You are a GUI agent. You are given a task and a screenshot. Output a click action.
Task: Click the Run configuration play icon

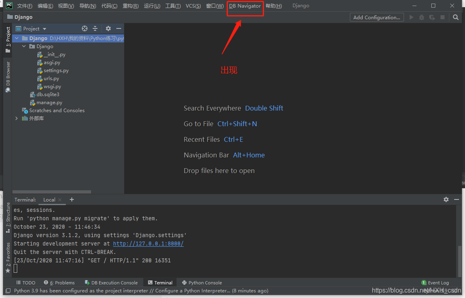coord(411,18)
